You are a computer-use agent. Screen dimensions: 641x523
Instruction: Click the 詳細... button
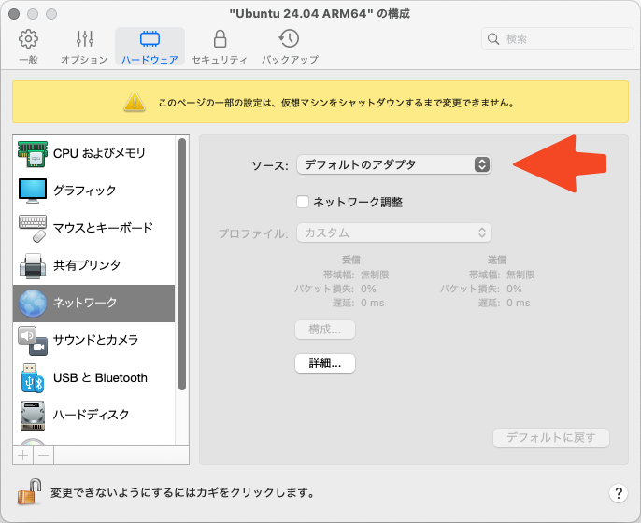click(325, 362)
